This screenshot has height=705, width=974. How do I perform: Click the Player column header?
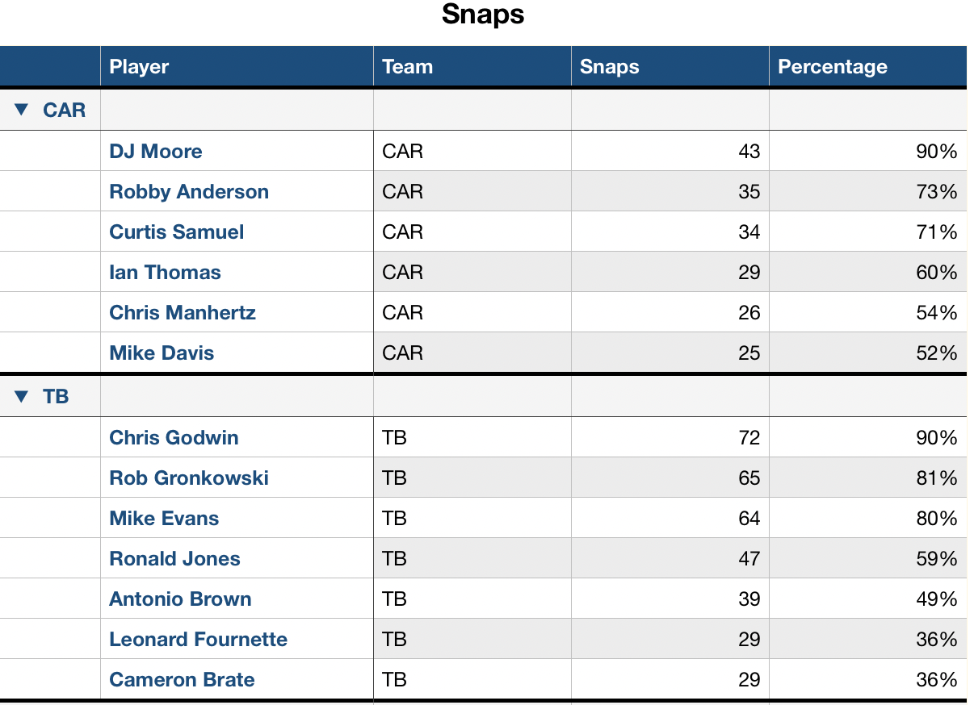[x=140, y=67]
